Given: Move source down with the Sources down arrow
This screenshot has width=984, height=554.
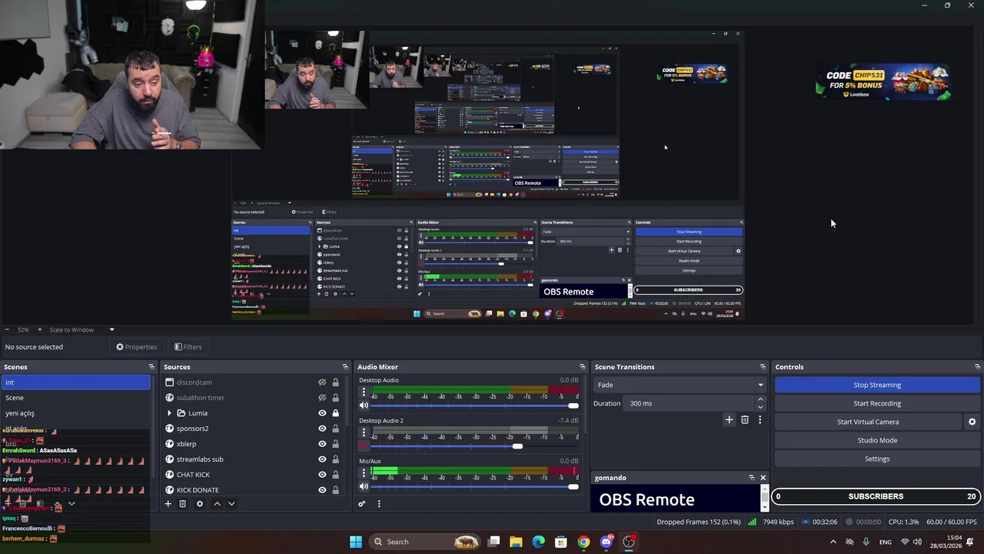Looking at the screenshot, I should [x=231, y=504].
